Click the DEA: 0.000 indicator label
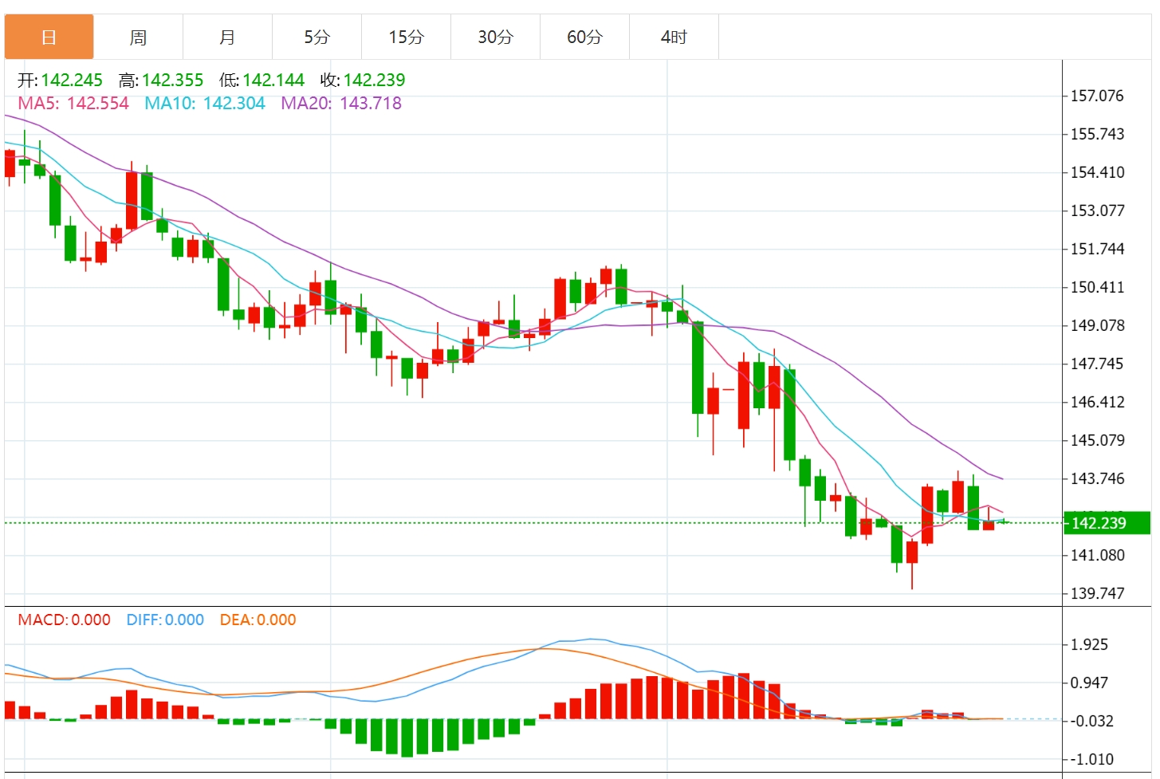Image resolution: width=1160 pixels, height=779 pixels. click(258, 620)
